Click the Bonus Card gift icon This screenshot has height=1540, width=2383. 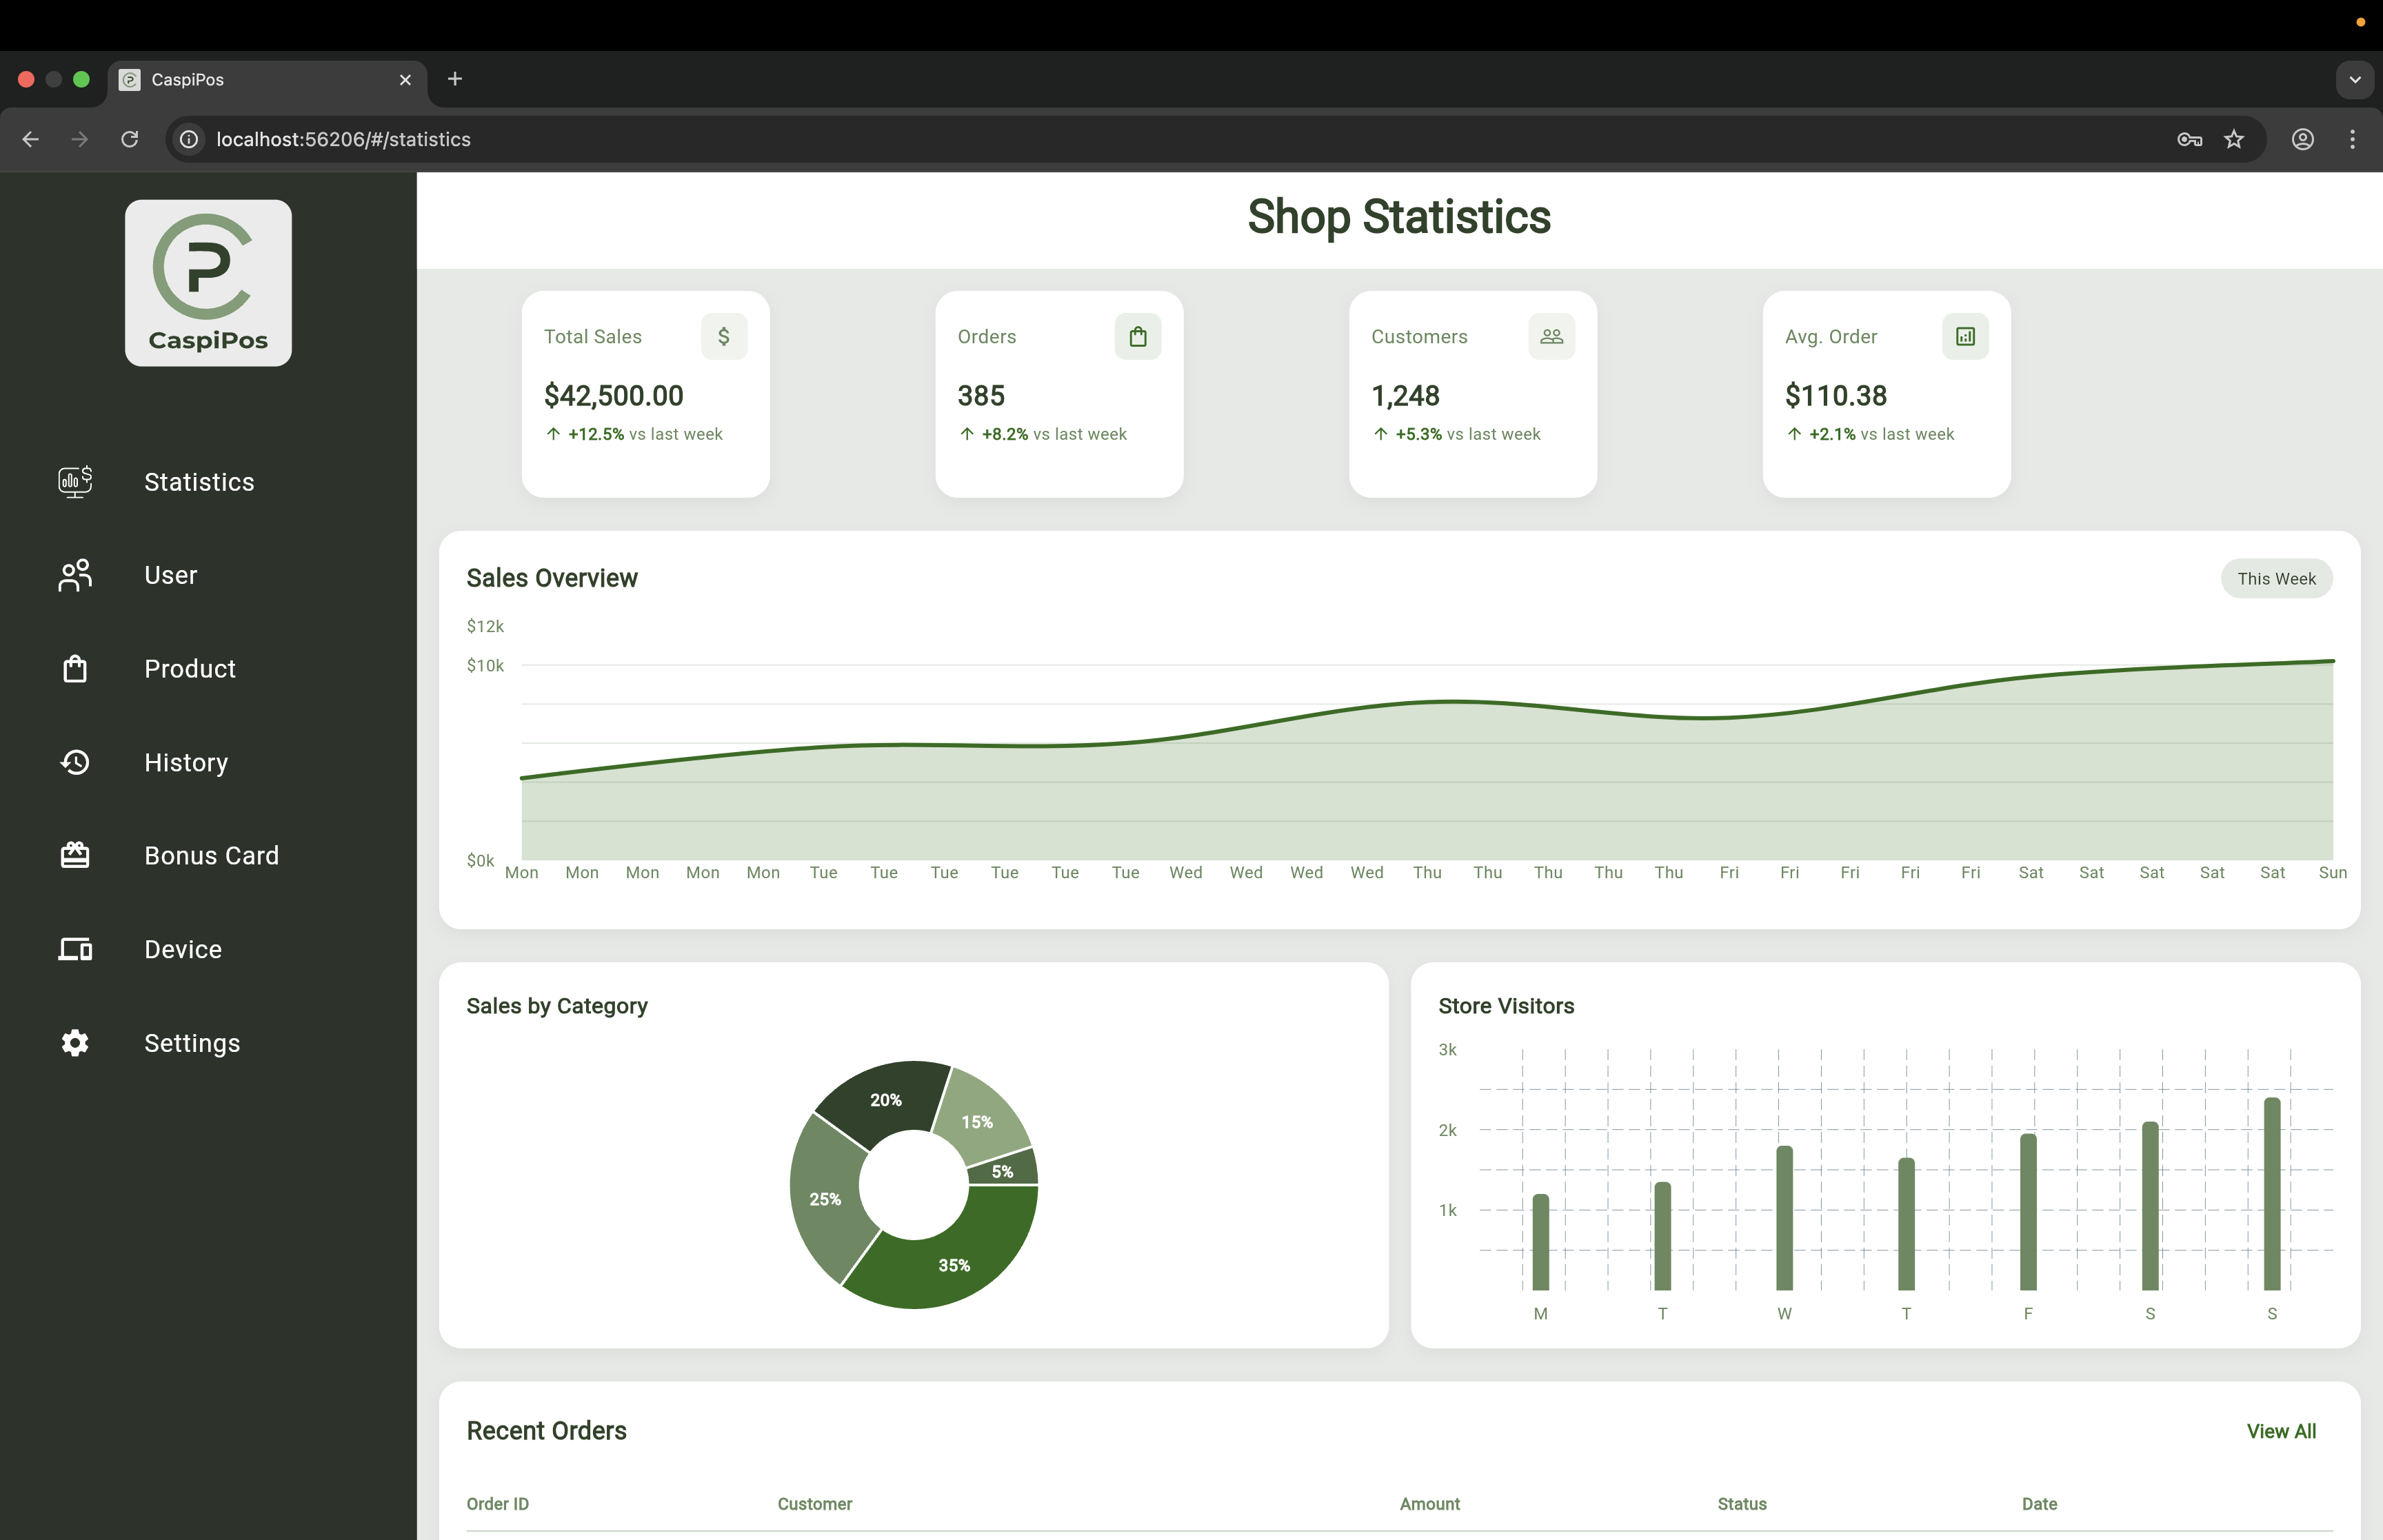[75, 856]
